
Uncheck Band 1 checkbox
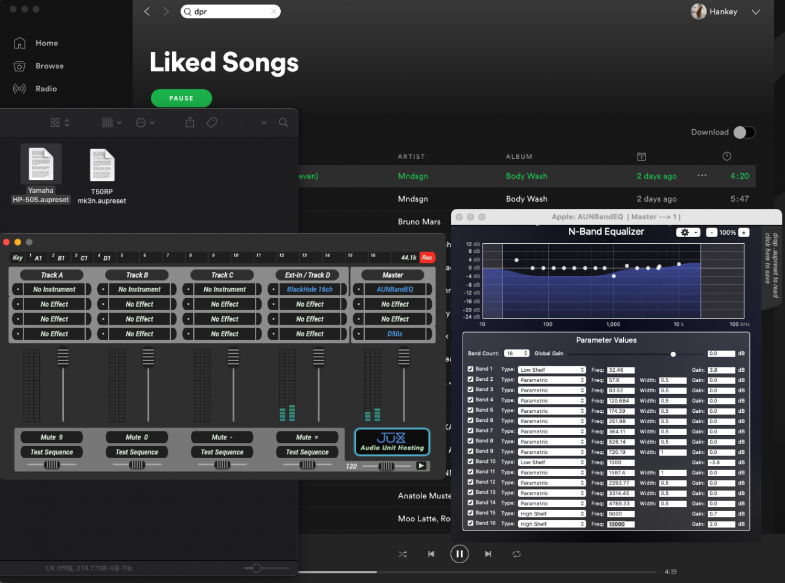click(470, 369)
